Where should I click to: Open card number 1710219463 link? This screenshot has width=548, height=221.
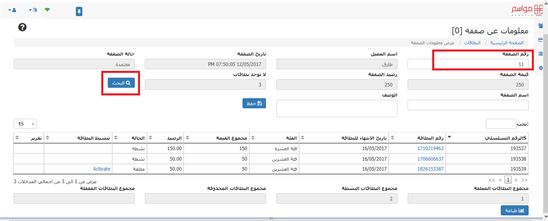(431, 149)
